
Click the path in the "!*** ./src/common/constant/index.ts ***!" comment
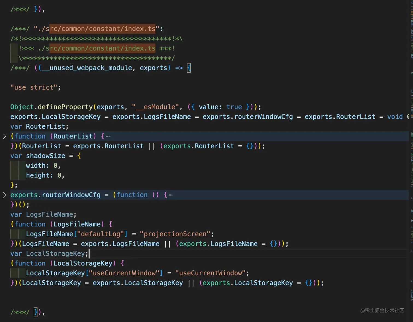pos(97,48)
